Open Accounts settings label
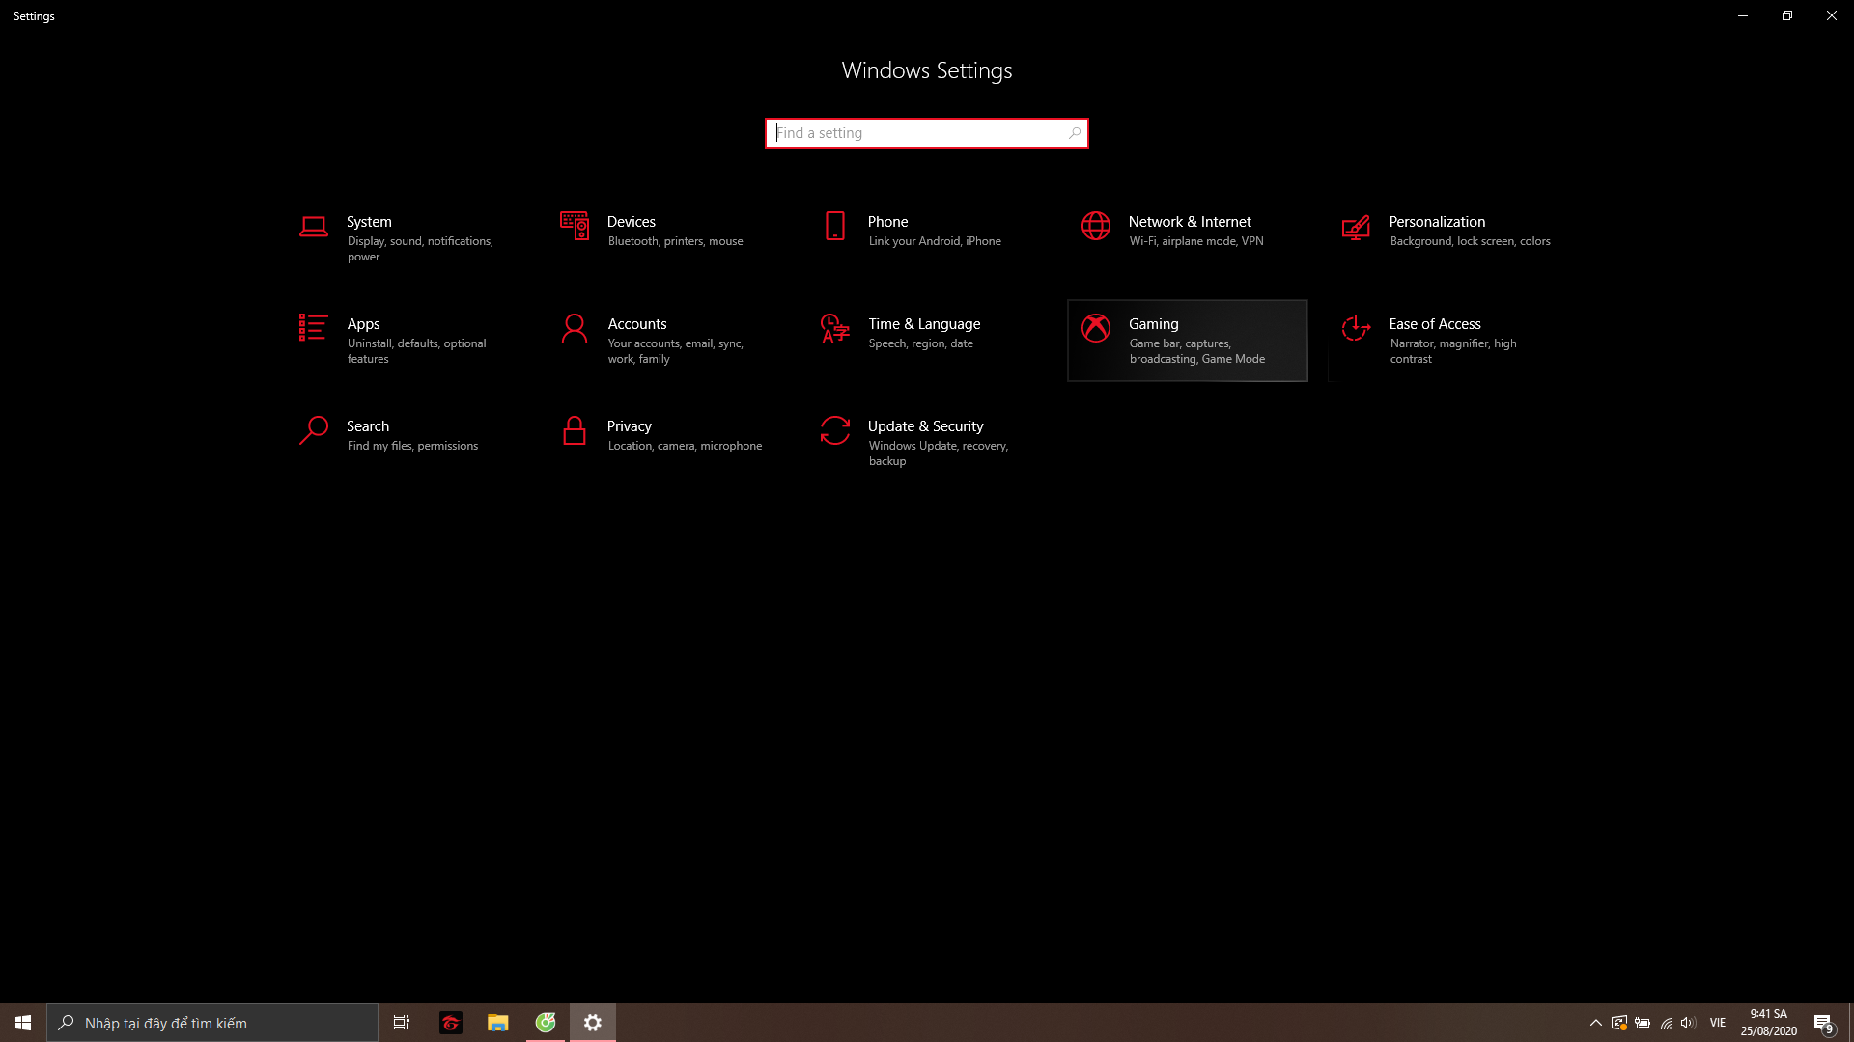1854x1042 pixels. (637, 324)
